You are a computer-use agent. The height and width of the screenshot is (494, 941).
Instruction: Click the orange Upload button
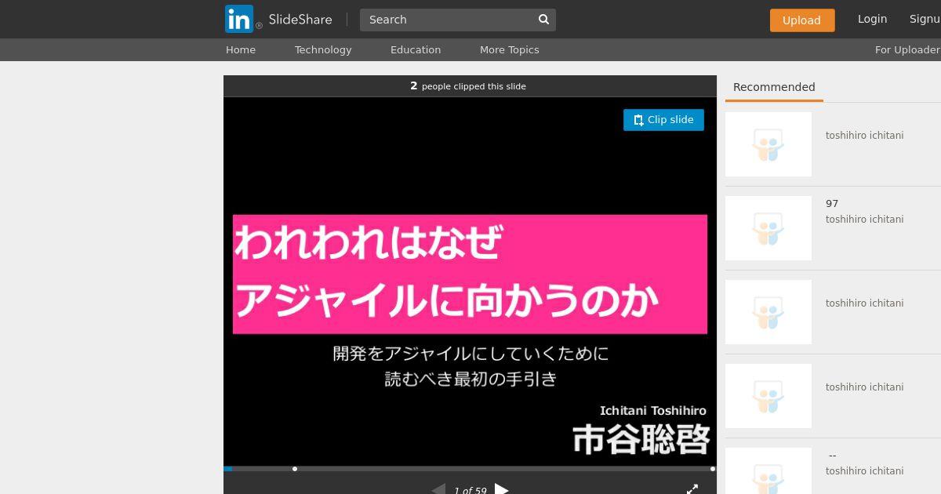(x=802, y=20)
